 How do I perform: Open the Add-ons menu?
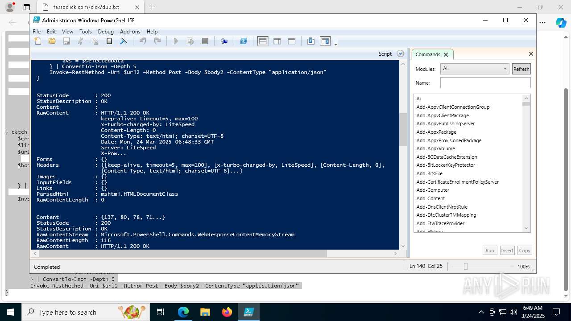pyautogui.click(x=130, y=32)
